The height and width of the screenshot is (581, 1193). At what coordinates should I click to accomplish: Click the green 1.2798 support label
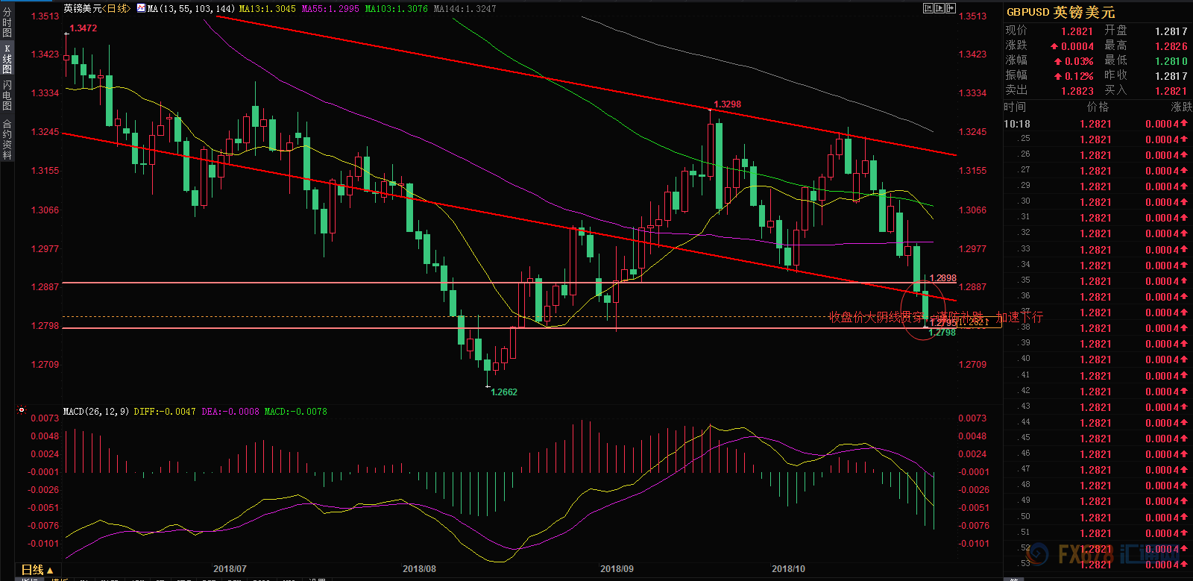[942, 333]
